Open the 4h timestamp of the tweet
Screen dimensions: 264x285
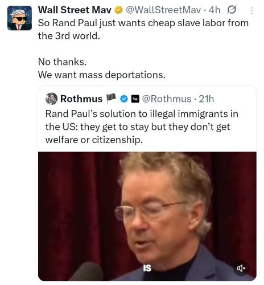coord(214,10)
